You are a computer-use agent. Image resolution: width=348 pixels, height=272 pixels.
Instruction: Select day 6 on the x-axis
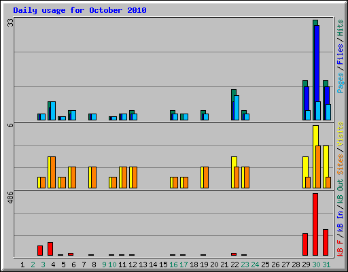pyautogui.click(x=73, y=265)
